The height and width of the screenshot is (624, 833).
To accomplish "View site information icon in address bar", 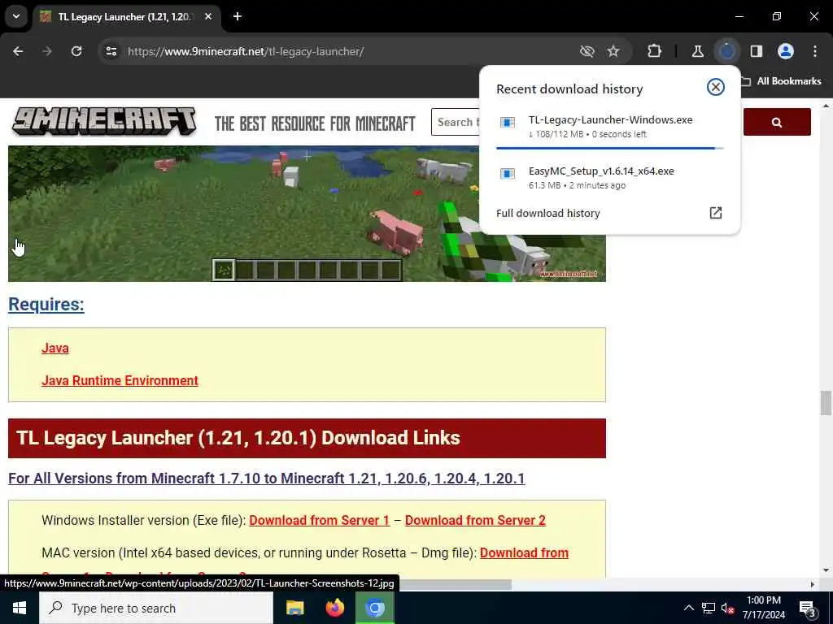I will pos(111,51).
